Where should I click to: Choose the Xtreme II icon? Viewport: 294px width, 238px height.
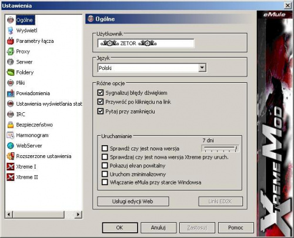coord(11,177)
